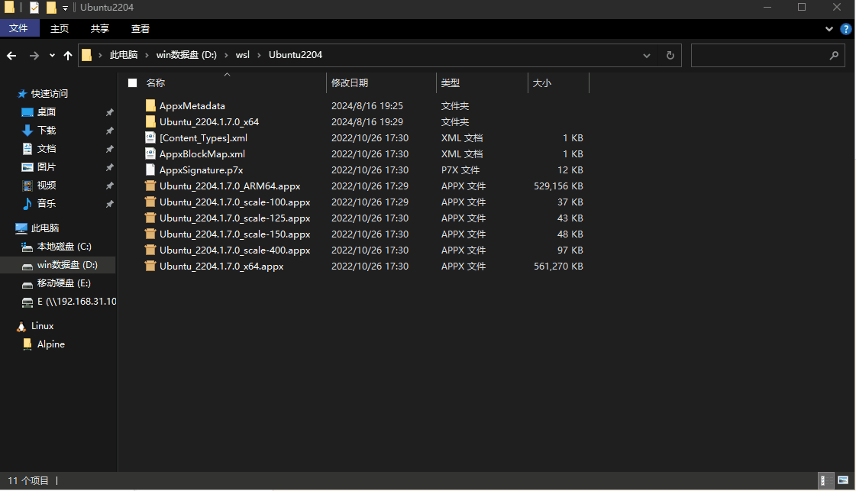Go back with the left arrow
This screenshot has height=491, width=856.
[11, 55]
